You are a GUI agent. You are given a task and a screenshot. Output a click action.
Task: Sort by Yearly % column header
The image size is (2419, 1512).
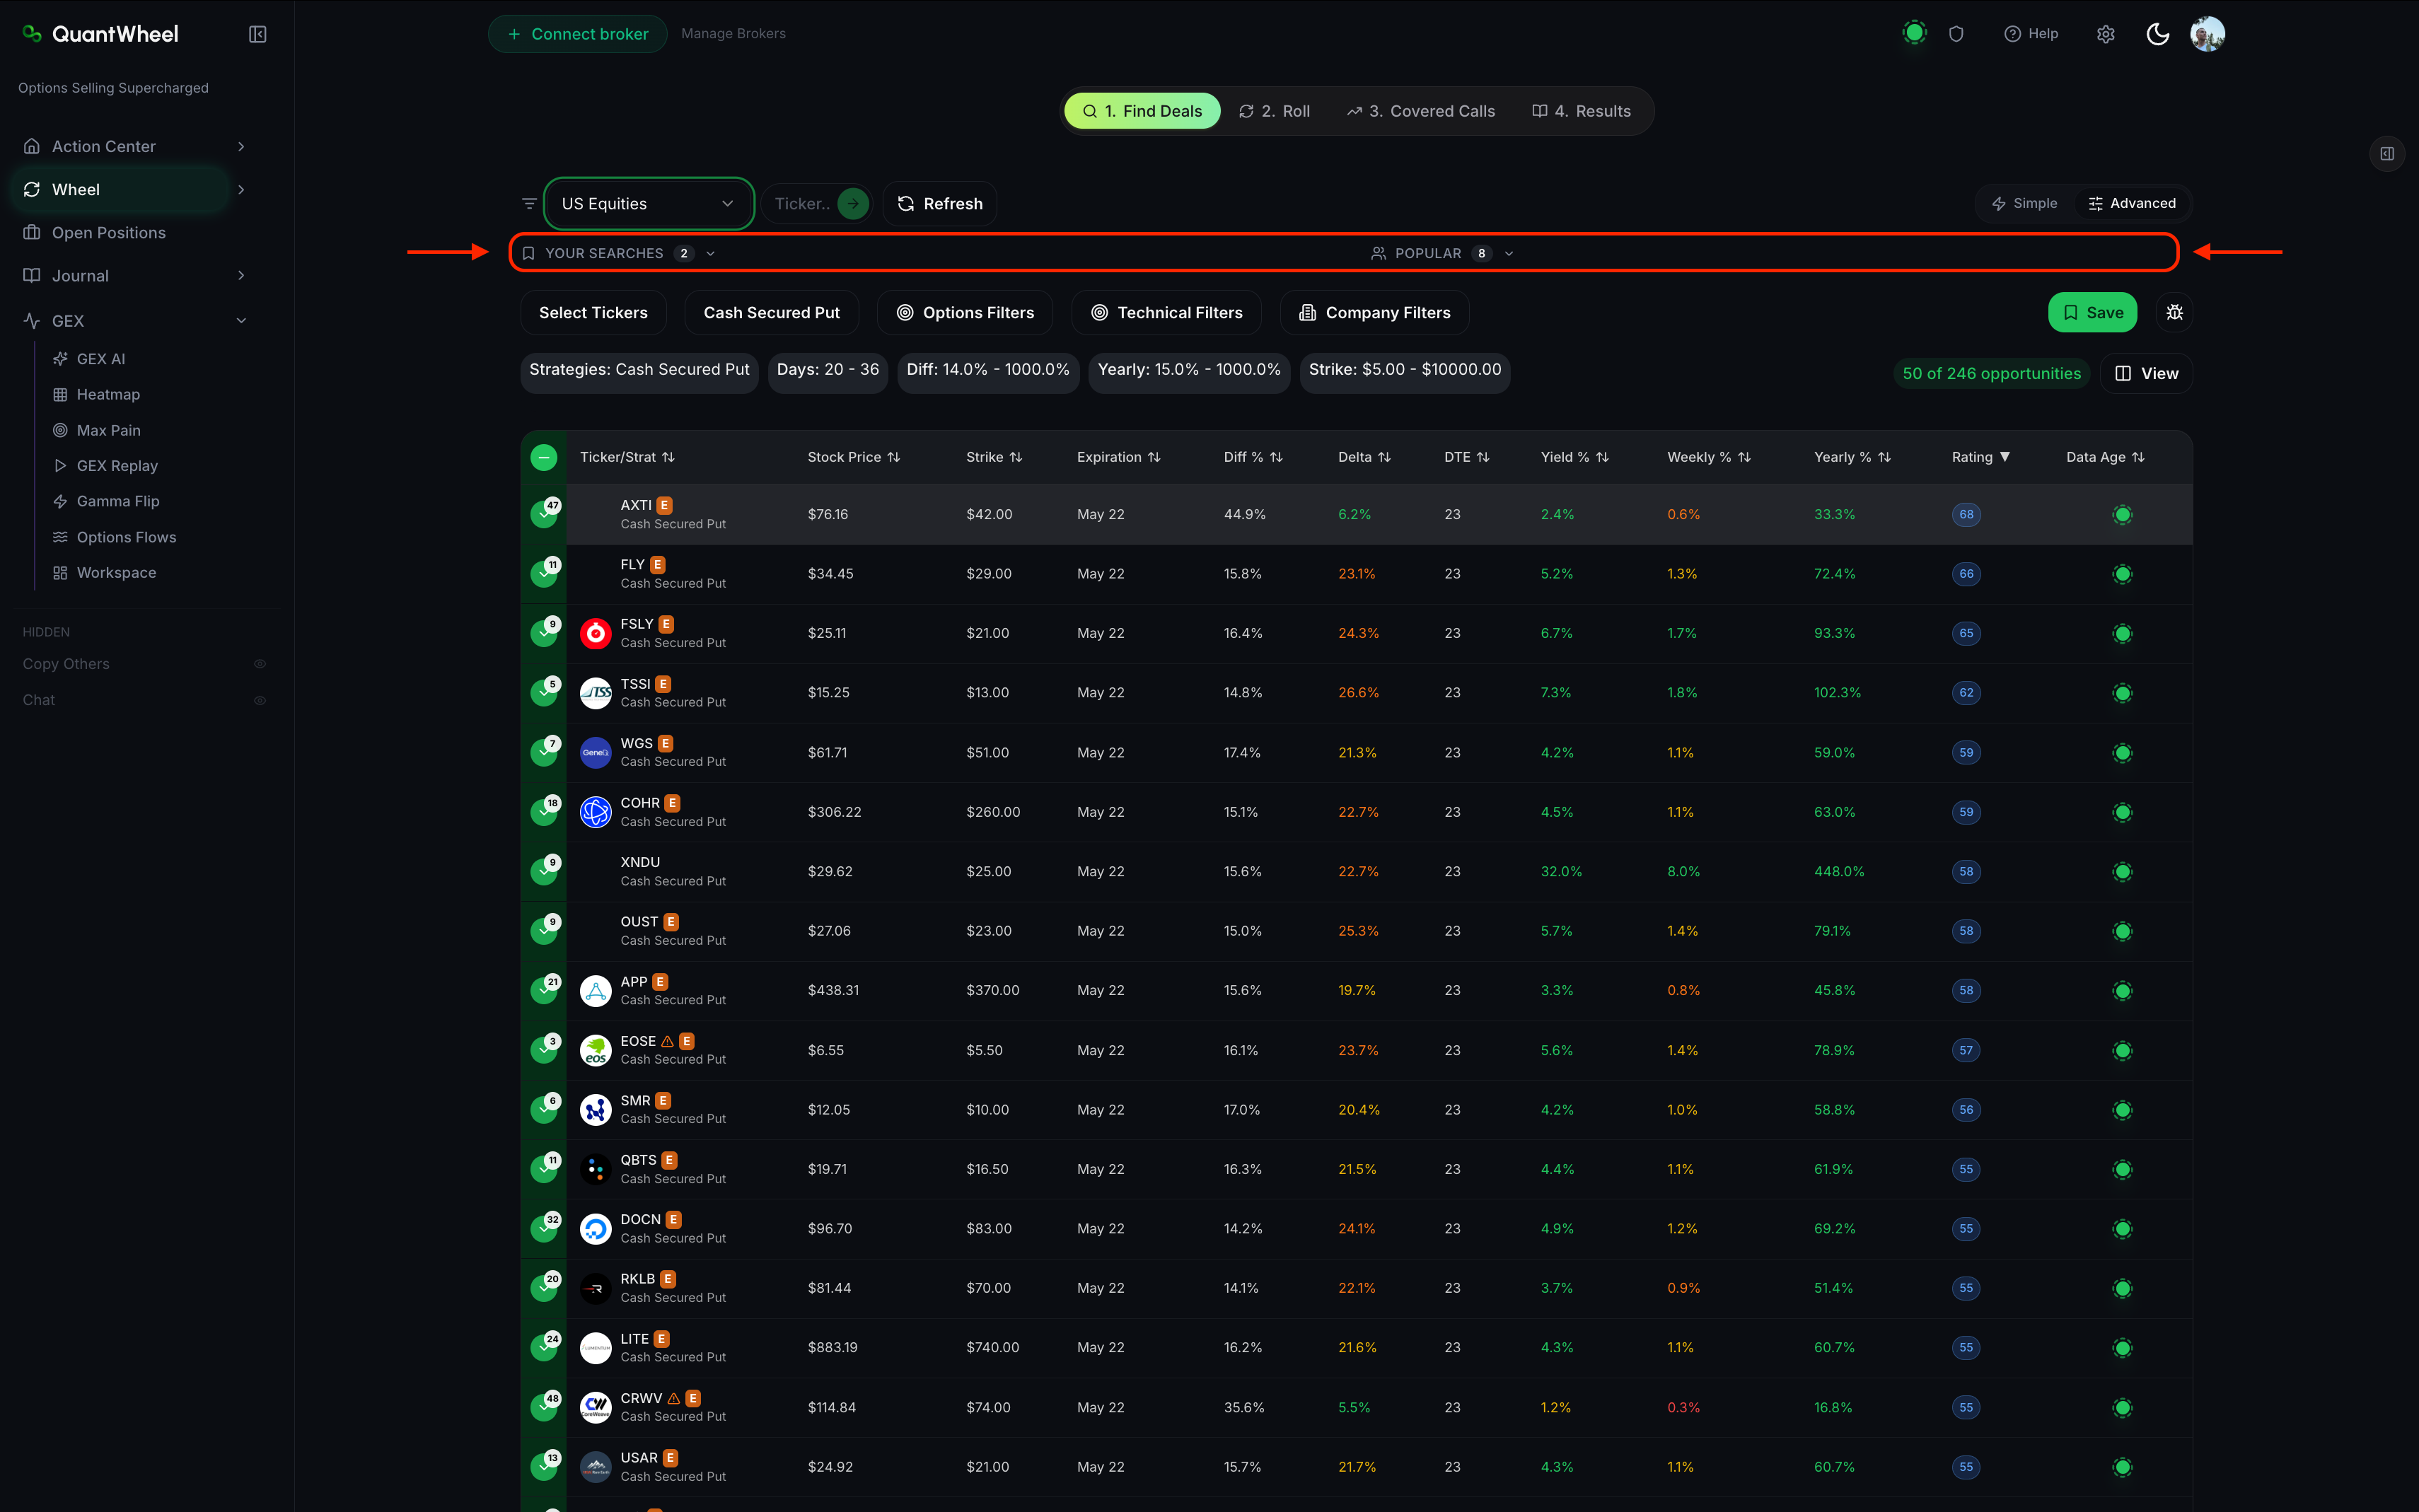pos(1852,458)
